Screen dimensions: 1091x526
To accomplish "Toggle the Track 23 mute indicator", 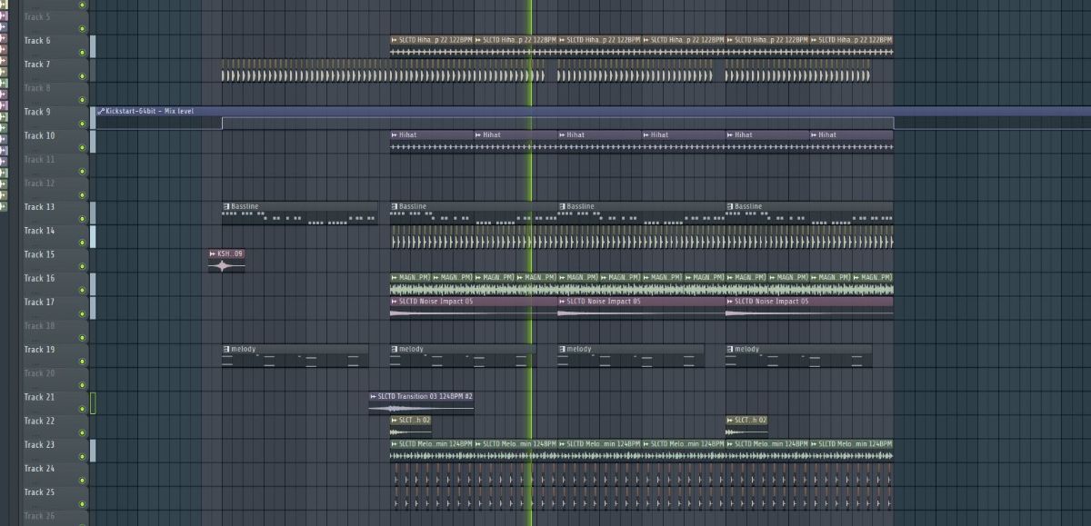I will point(82,456).
